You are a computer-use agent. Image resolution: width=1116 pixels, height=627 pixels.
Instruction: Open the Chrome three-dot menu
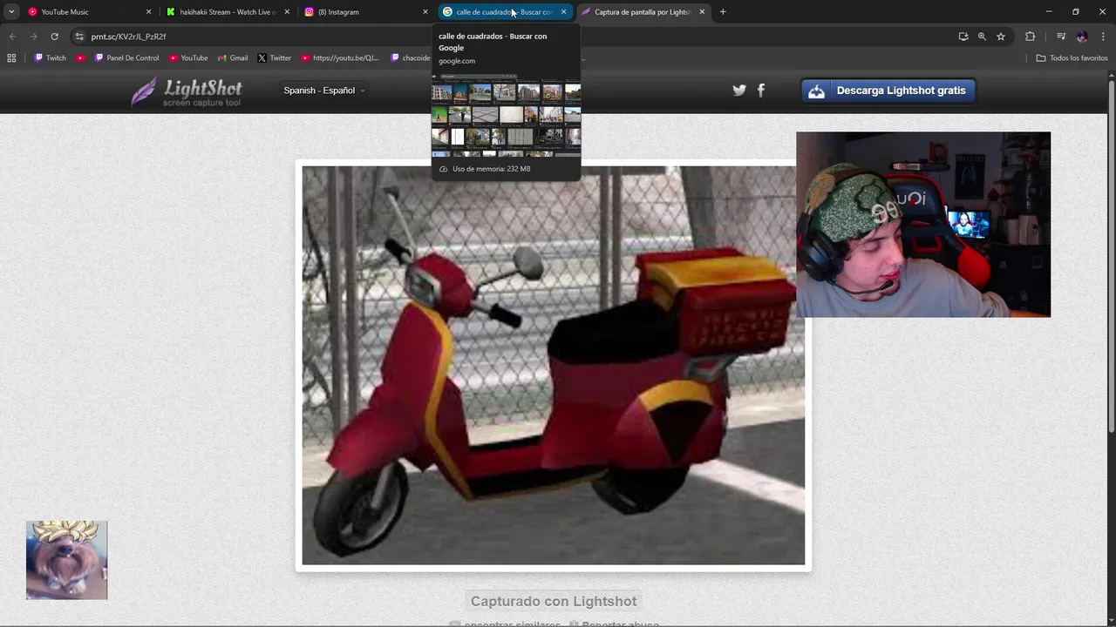click(1104, 37)
